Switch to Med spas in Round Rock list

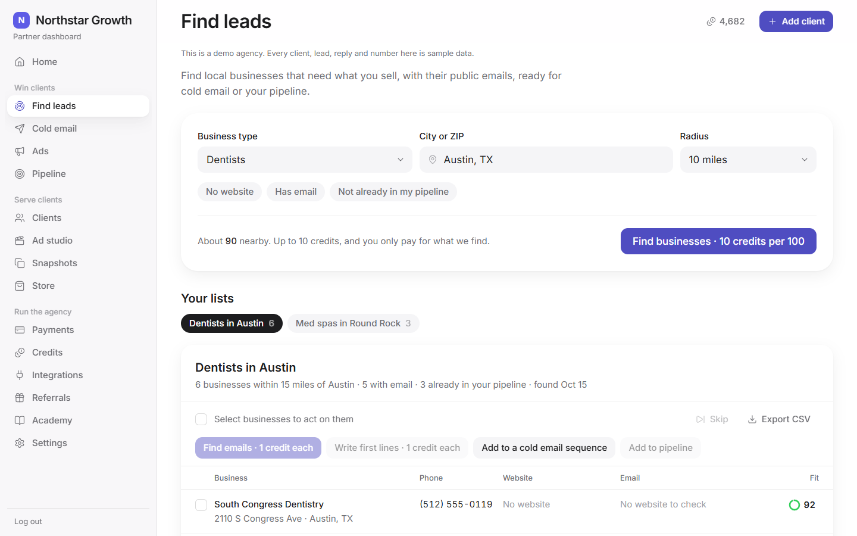[354, 323]
